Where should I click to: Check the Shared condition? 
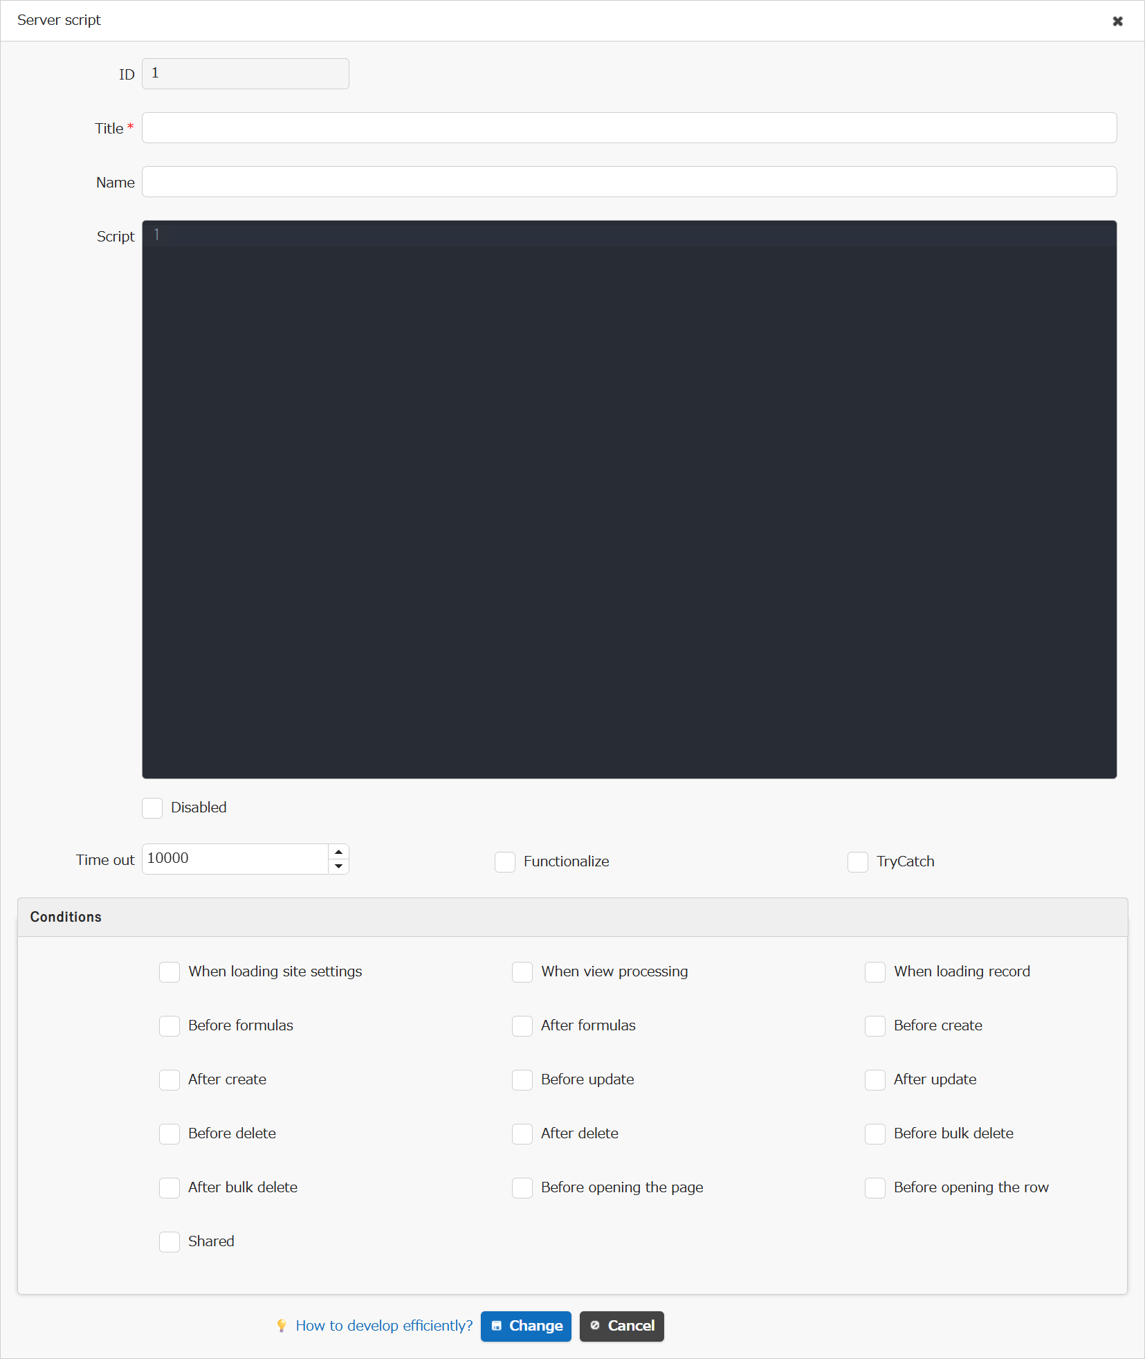coord(170,1242)
